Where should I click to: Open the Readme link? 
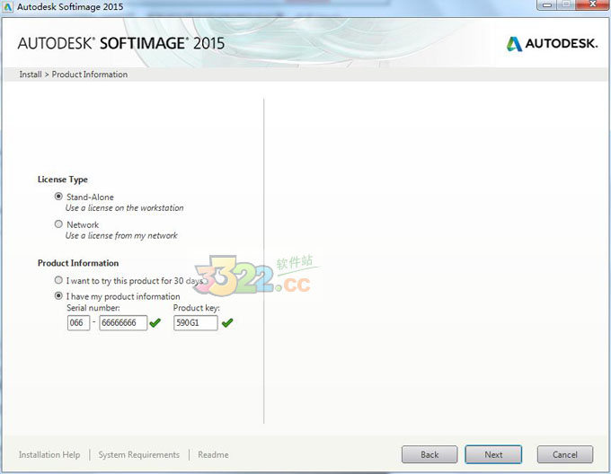(x=213, y=454)
